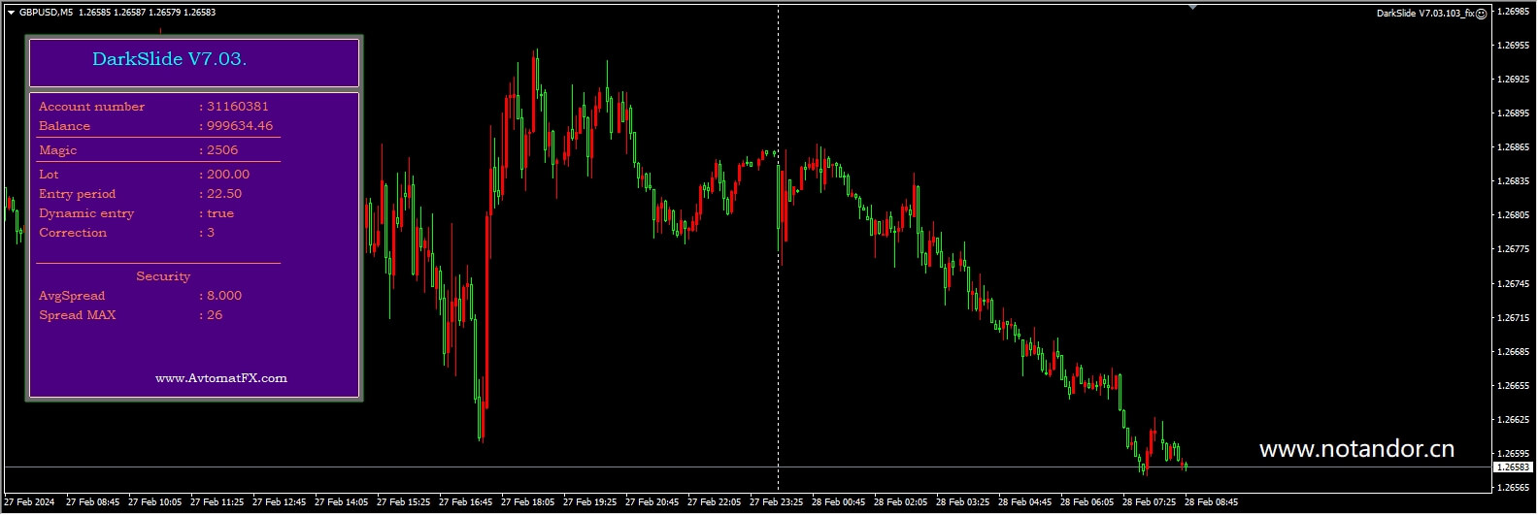The height and width of the screenshot is (515, 1538).
Task: Open the one-click trading arrow beside GBPUSD,M5
Action: pos(11,13)
